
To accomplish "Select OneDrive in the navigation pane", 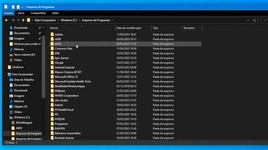I will coord(18,67).
